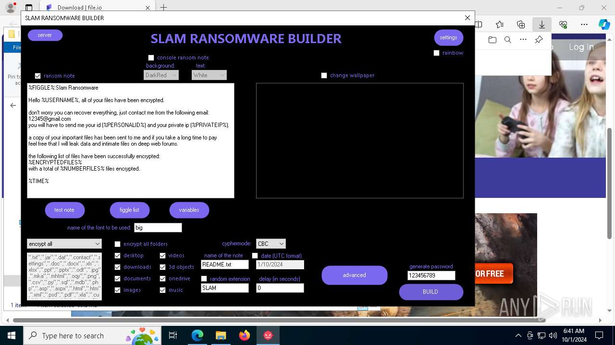Open Edge settings and more menu icon
Viewport: 615px width, 345px height.
point(584,24)
